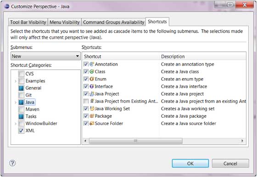Click the Source Folder icon

(92, 123)
